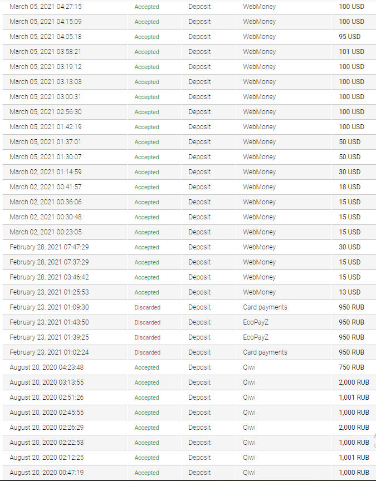This screenshot has width=376, height=481.
Task: Click the 18 USD amount
Action: point(350,187)
